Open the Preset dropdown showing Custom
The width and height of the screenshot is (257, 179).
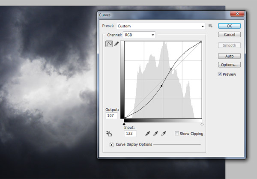coord(161,26)
